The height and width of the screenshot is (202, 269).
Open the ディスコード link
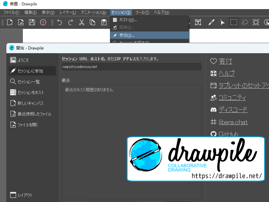[x=233, y=110]
